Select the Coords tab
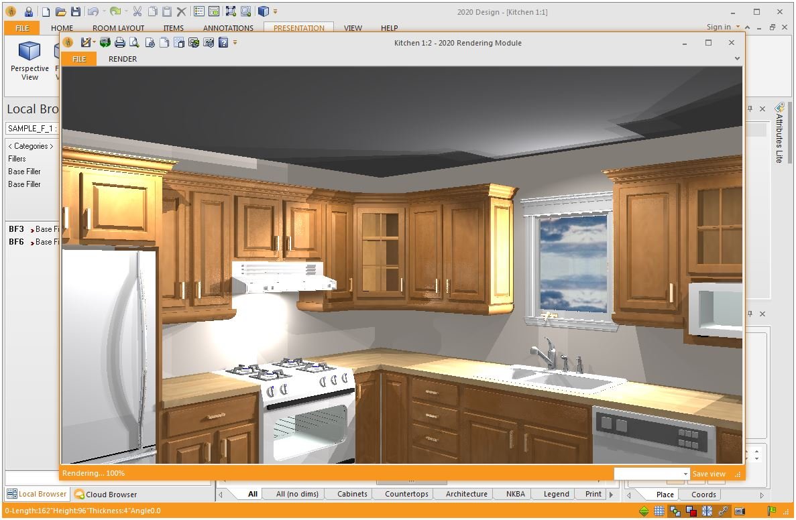Image resolution: width=796 pixels, height=520 pixels. click(x=703, y=494)
